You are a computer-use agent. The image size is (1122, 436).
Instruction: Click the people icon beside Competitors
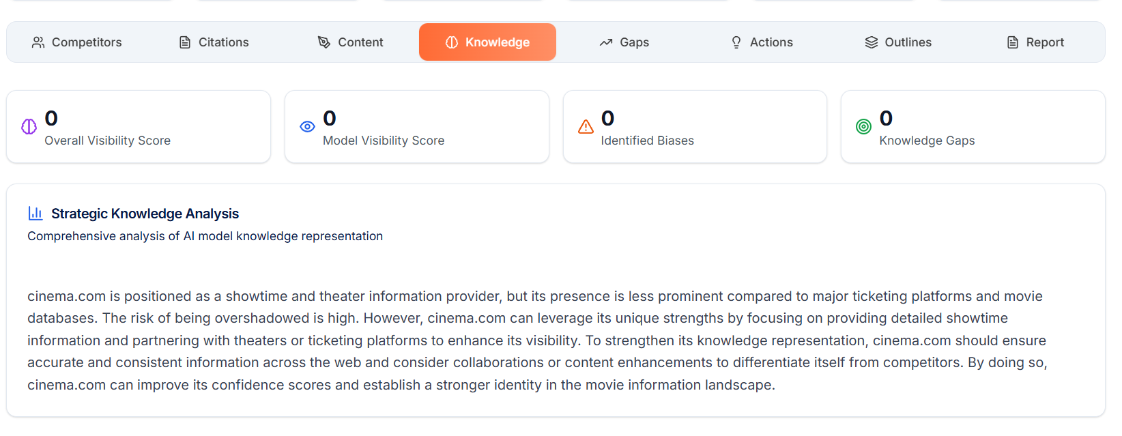pos(38,42)
